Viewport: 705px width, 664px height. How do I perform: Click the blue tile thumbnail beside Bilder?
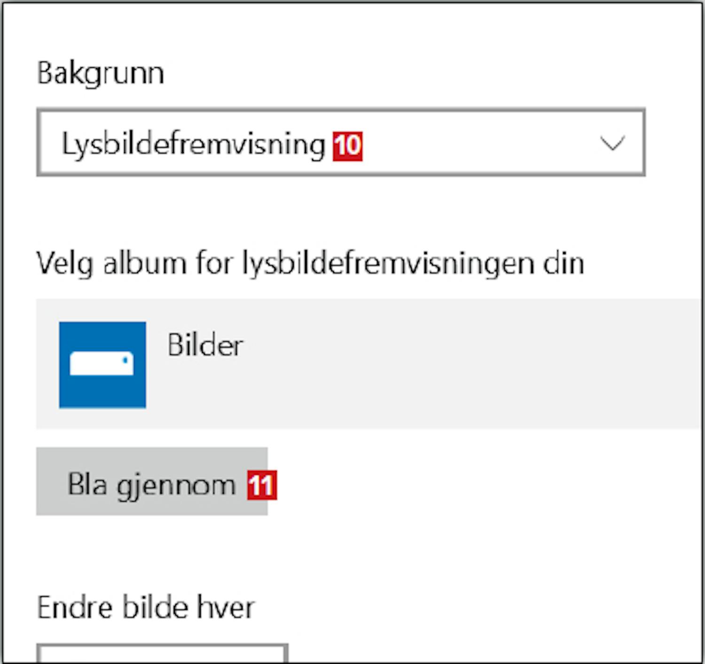pos(102,365)
